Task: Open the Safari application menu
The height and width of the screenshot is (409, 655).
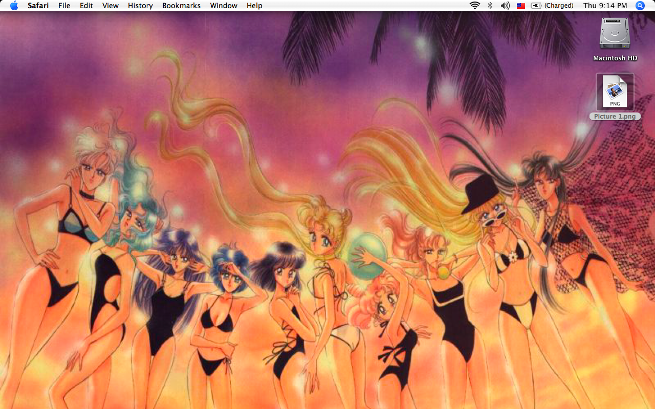Action: [38, 6]
